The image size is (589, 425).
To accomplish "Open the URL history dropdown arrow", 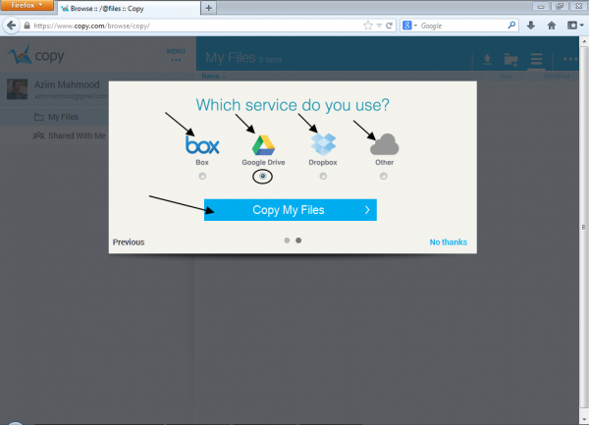I will pyautogui.click(x=379, y=26).
